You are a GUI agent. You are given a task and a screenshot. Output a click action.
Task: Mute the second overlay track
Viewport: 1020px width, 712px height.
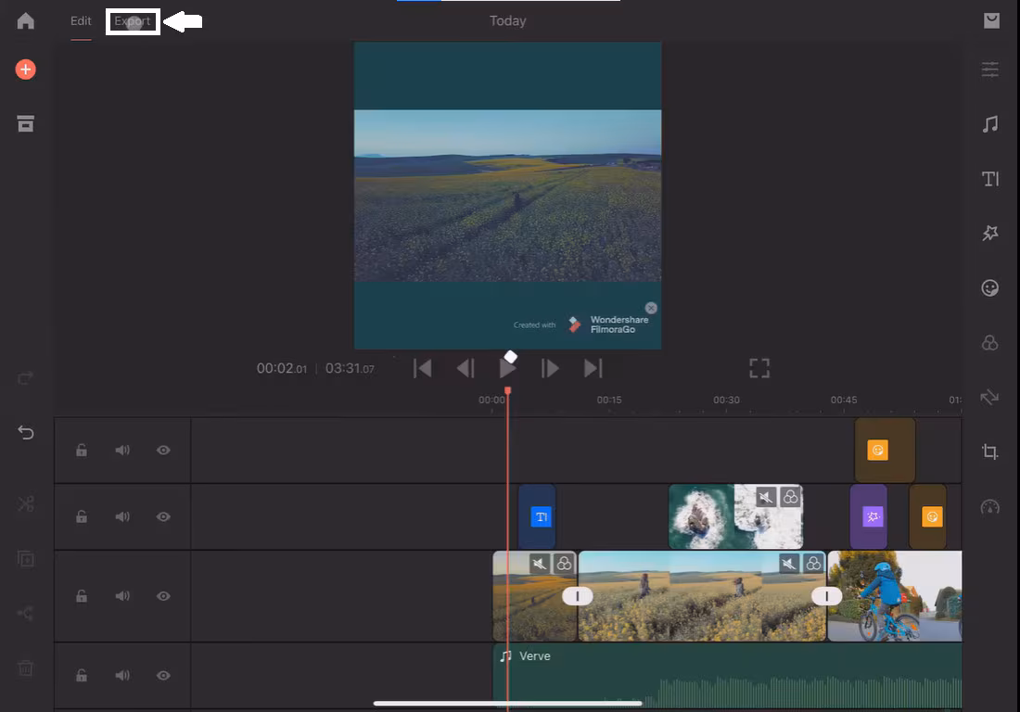(x=122, y=517)
